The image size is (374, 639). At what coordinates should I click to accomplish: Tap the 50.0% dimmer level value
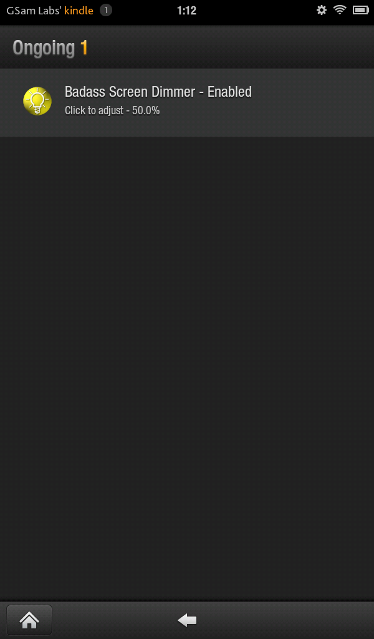coord(146,110)
